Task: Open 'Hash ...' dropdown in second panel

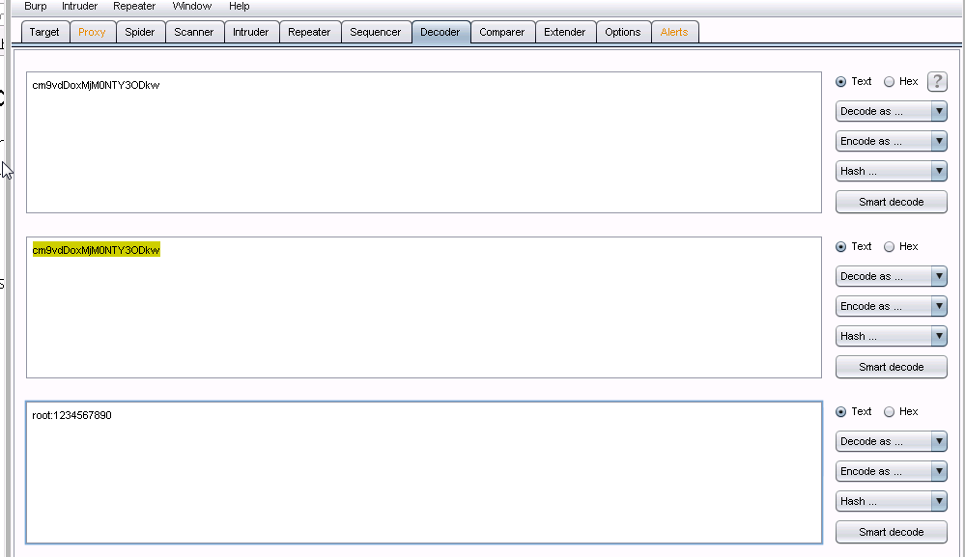Action: coord(891,336)
